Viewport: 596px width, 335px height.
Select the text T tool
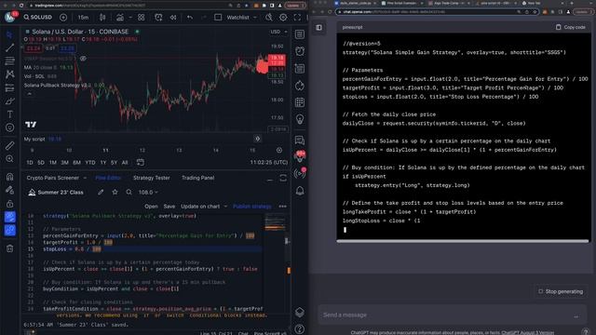10,114
